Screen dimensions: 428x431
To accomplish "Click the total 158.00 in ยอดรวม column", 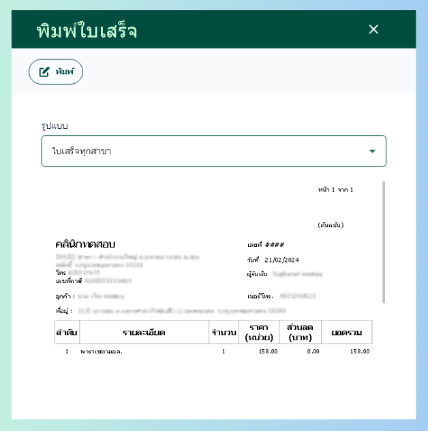I will pos(360,352).
